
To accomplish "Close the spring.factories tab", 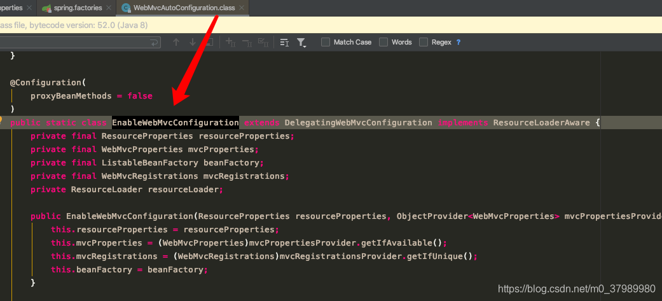I will (x=109, y=8).
